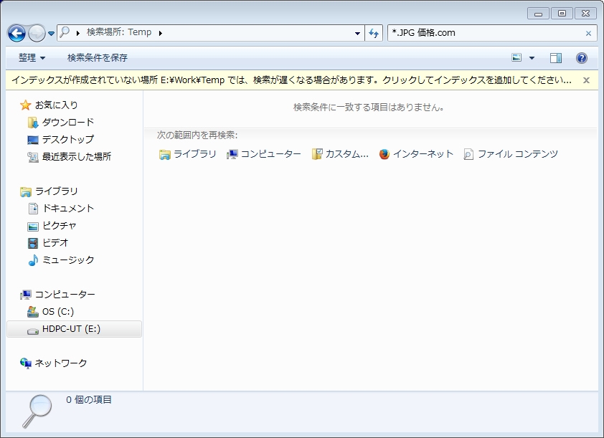Screen dimensions: 604x438
Task: Click the Back navigation arrow button
Action: point(16,33)
